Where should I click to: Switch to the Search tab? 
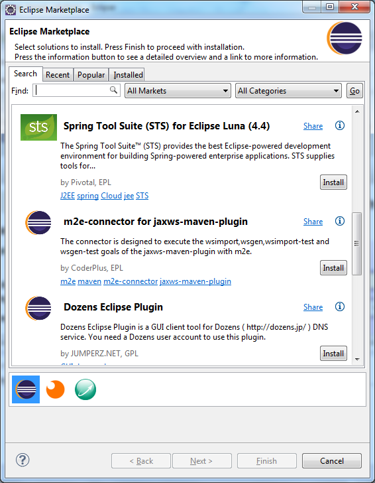[x=26, y=74]
